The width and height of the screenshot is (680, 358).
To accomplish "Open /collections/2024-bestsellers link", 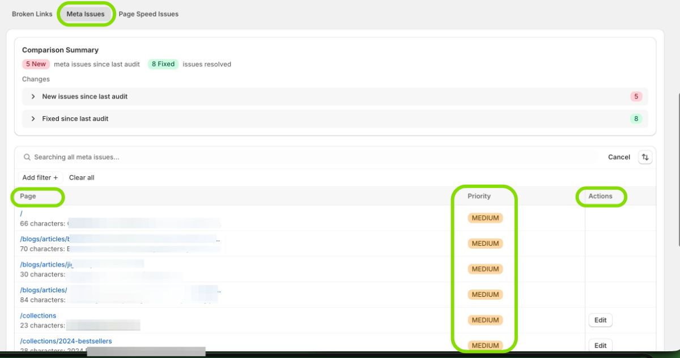I will pos(66,341).
